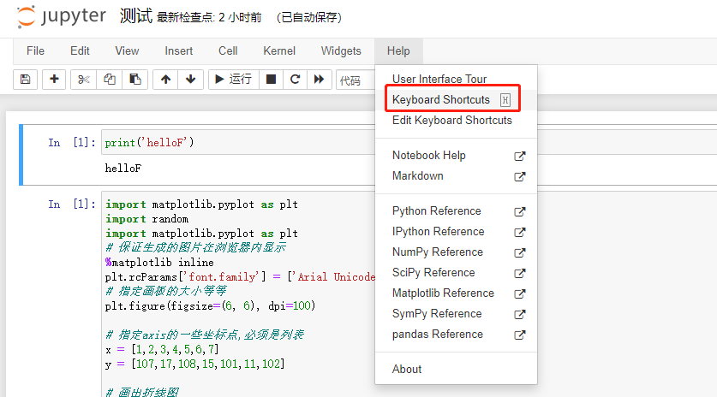Click the Jupyter logo
The height and width of the screenshot is (397, 717).
pyautogui.click(x=62, y=17)
